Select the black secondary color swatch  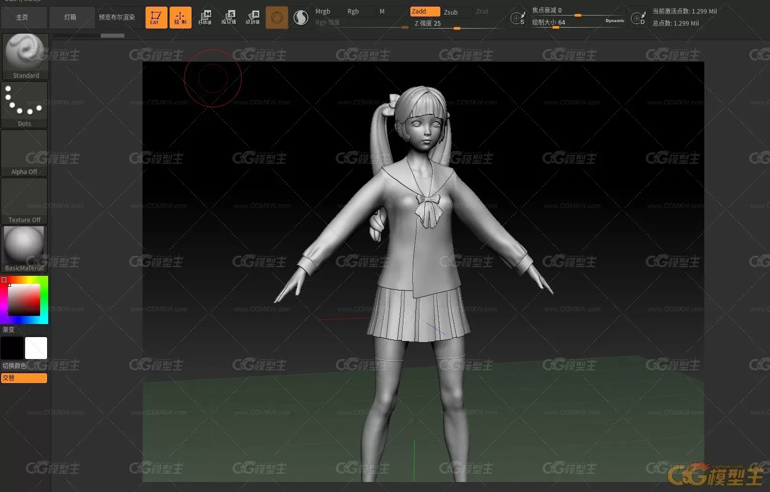point(12,348)
